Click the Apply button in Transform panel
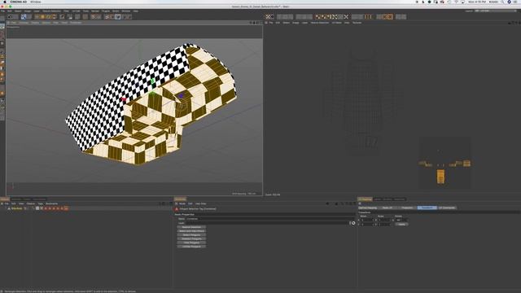 point(401,225)
